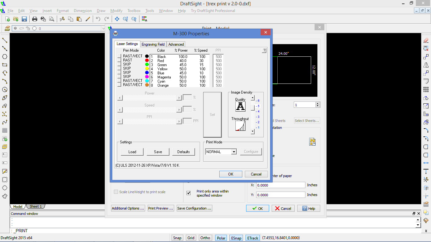431x242 pixels.
Task: Uncheck Print only area within specified window
Action: click(x=189, y=193)
